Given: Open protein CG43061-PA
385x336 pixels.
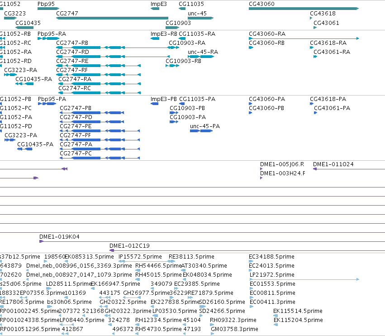Looking at the screenshot, I should pos(332,108).
